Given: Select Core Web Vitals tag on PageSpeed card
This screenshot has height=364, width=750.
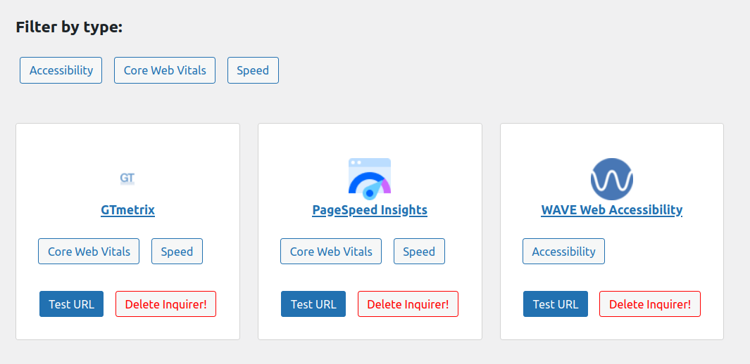Looking at the screenshot, I should click(331, 252).
